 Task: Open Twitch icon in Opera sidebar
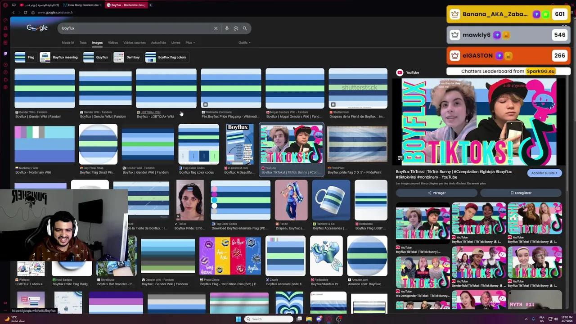click(5, 53)
